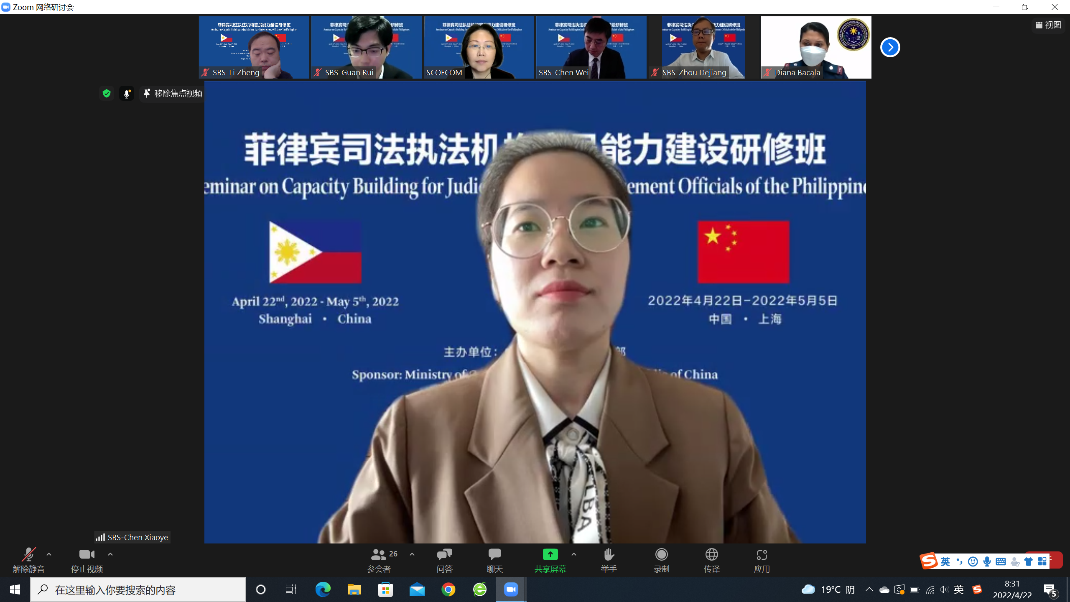Image resolution: width=1070 pixels, height=602 pixels.
Task: Open the 参会者 (participants) panel
Action: [x=378, y=560]
